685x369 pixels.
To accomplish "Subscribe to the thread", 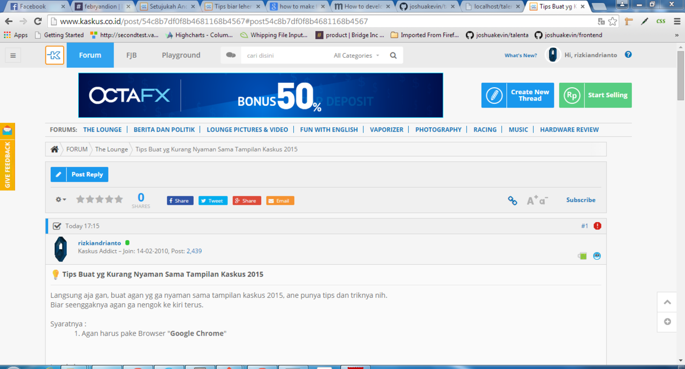I will tap(581, 199).
